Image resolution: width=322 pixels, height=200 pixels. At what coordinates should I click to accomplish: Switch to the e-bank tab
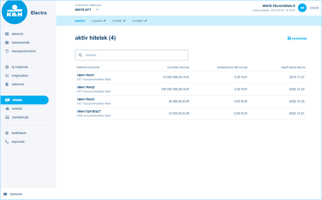tap(118, 20)
